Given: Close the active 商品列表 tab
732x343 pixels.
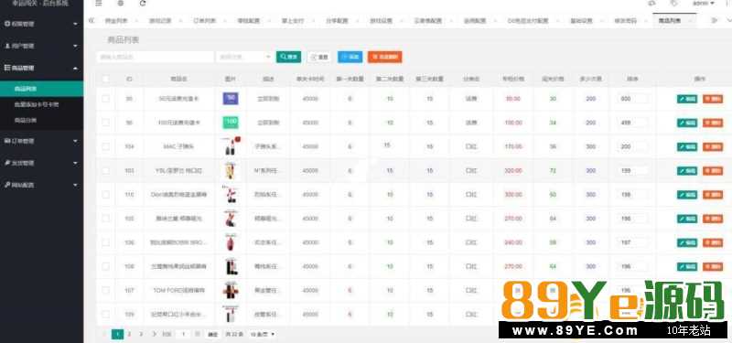Looking at the screenshot, I should (x=690, y=21).
